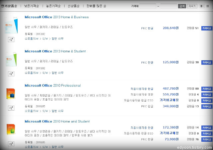Click 처음사용자용 한글 under Office 2010 Professional
This screenshot has width=213, height=150.
coord(142,89)
